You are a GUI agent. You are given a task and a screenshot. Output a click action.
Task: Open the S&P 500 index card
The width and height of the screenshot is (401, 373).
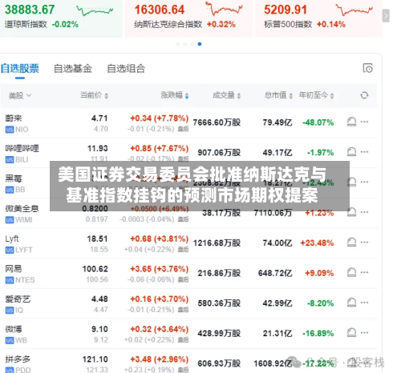coord(318,18)
